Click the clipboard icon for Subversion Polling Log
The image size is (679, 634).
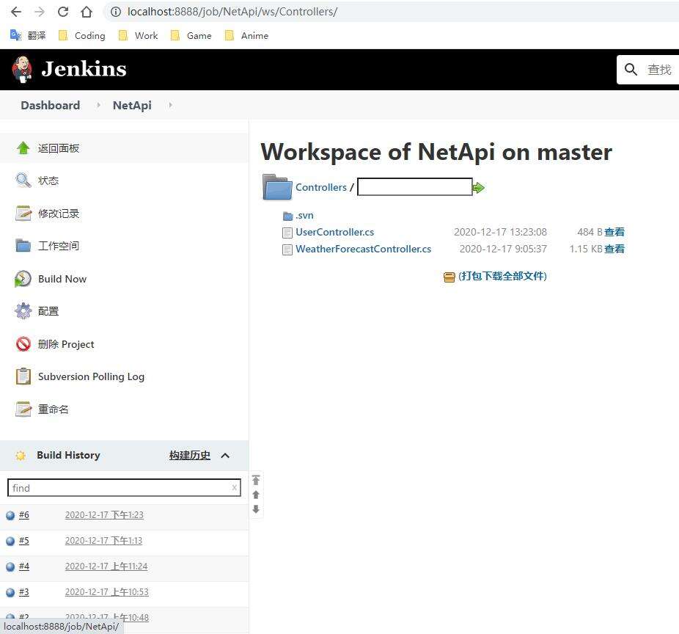click(23, 376)
